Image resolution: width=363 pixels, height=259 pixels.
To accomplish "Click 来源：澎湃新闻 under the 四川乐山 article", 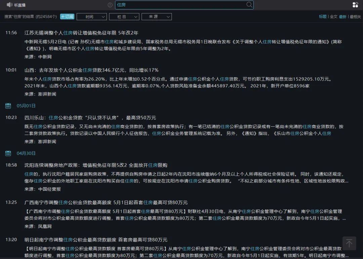I will [40, 142].
